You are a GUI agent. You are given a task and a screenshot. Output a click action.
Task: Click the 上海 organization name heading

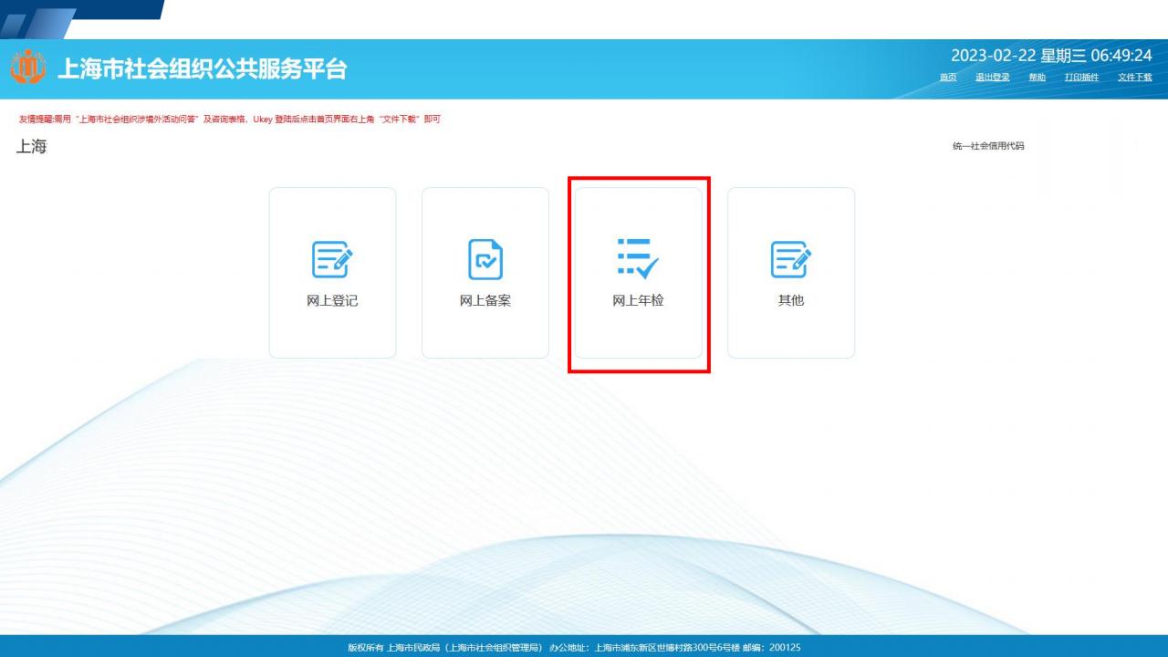[32, 147]
